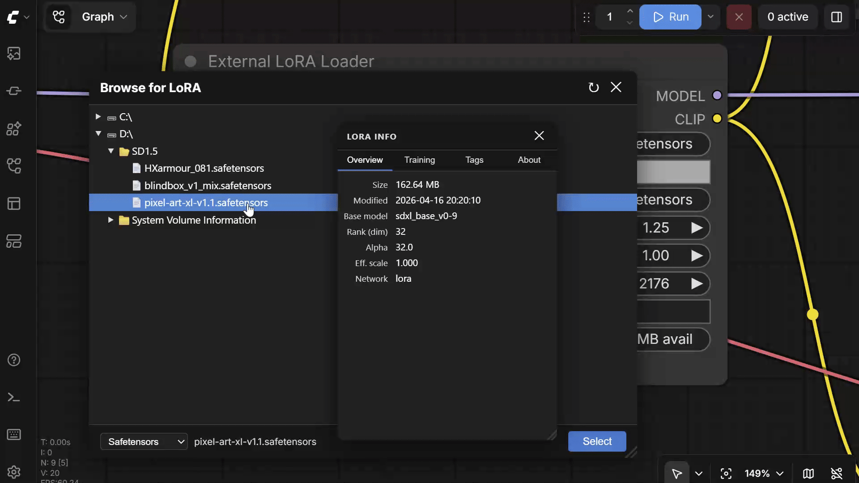Increment the 1.25 strength value arrow
This screenshot has height=483, width=859.
tap(697, 228)
